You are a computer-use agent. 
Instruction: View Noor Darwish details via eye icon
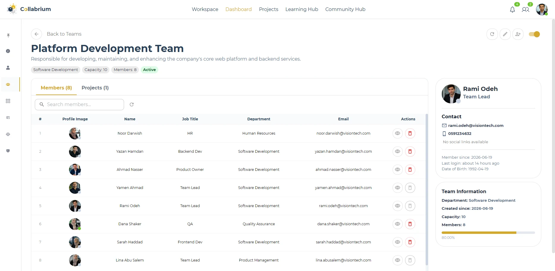click(397, 133)
